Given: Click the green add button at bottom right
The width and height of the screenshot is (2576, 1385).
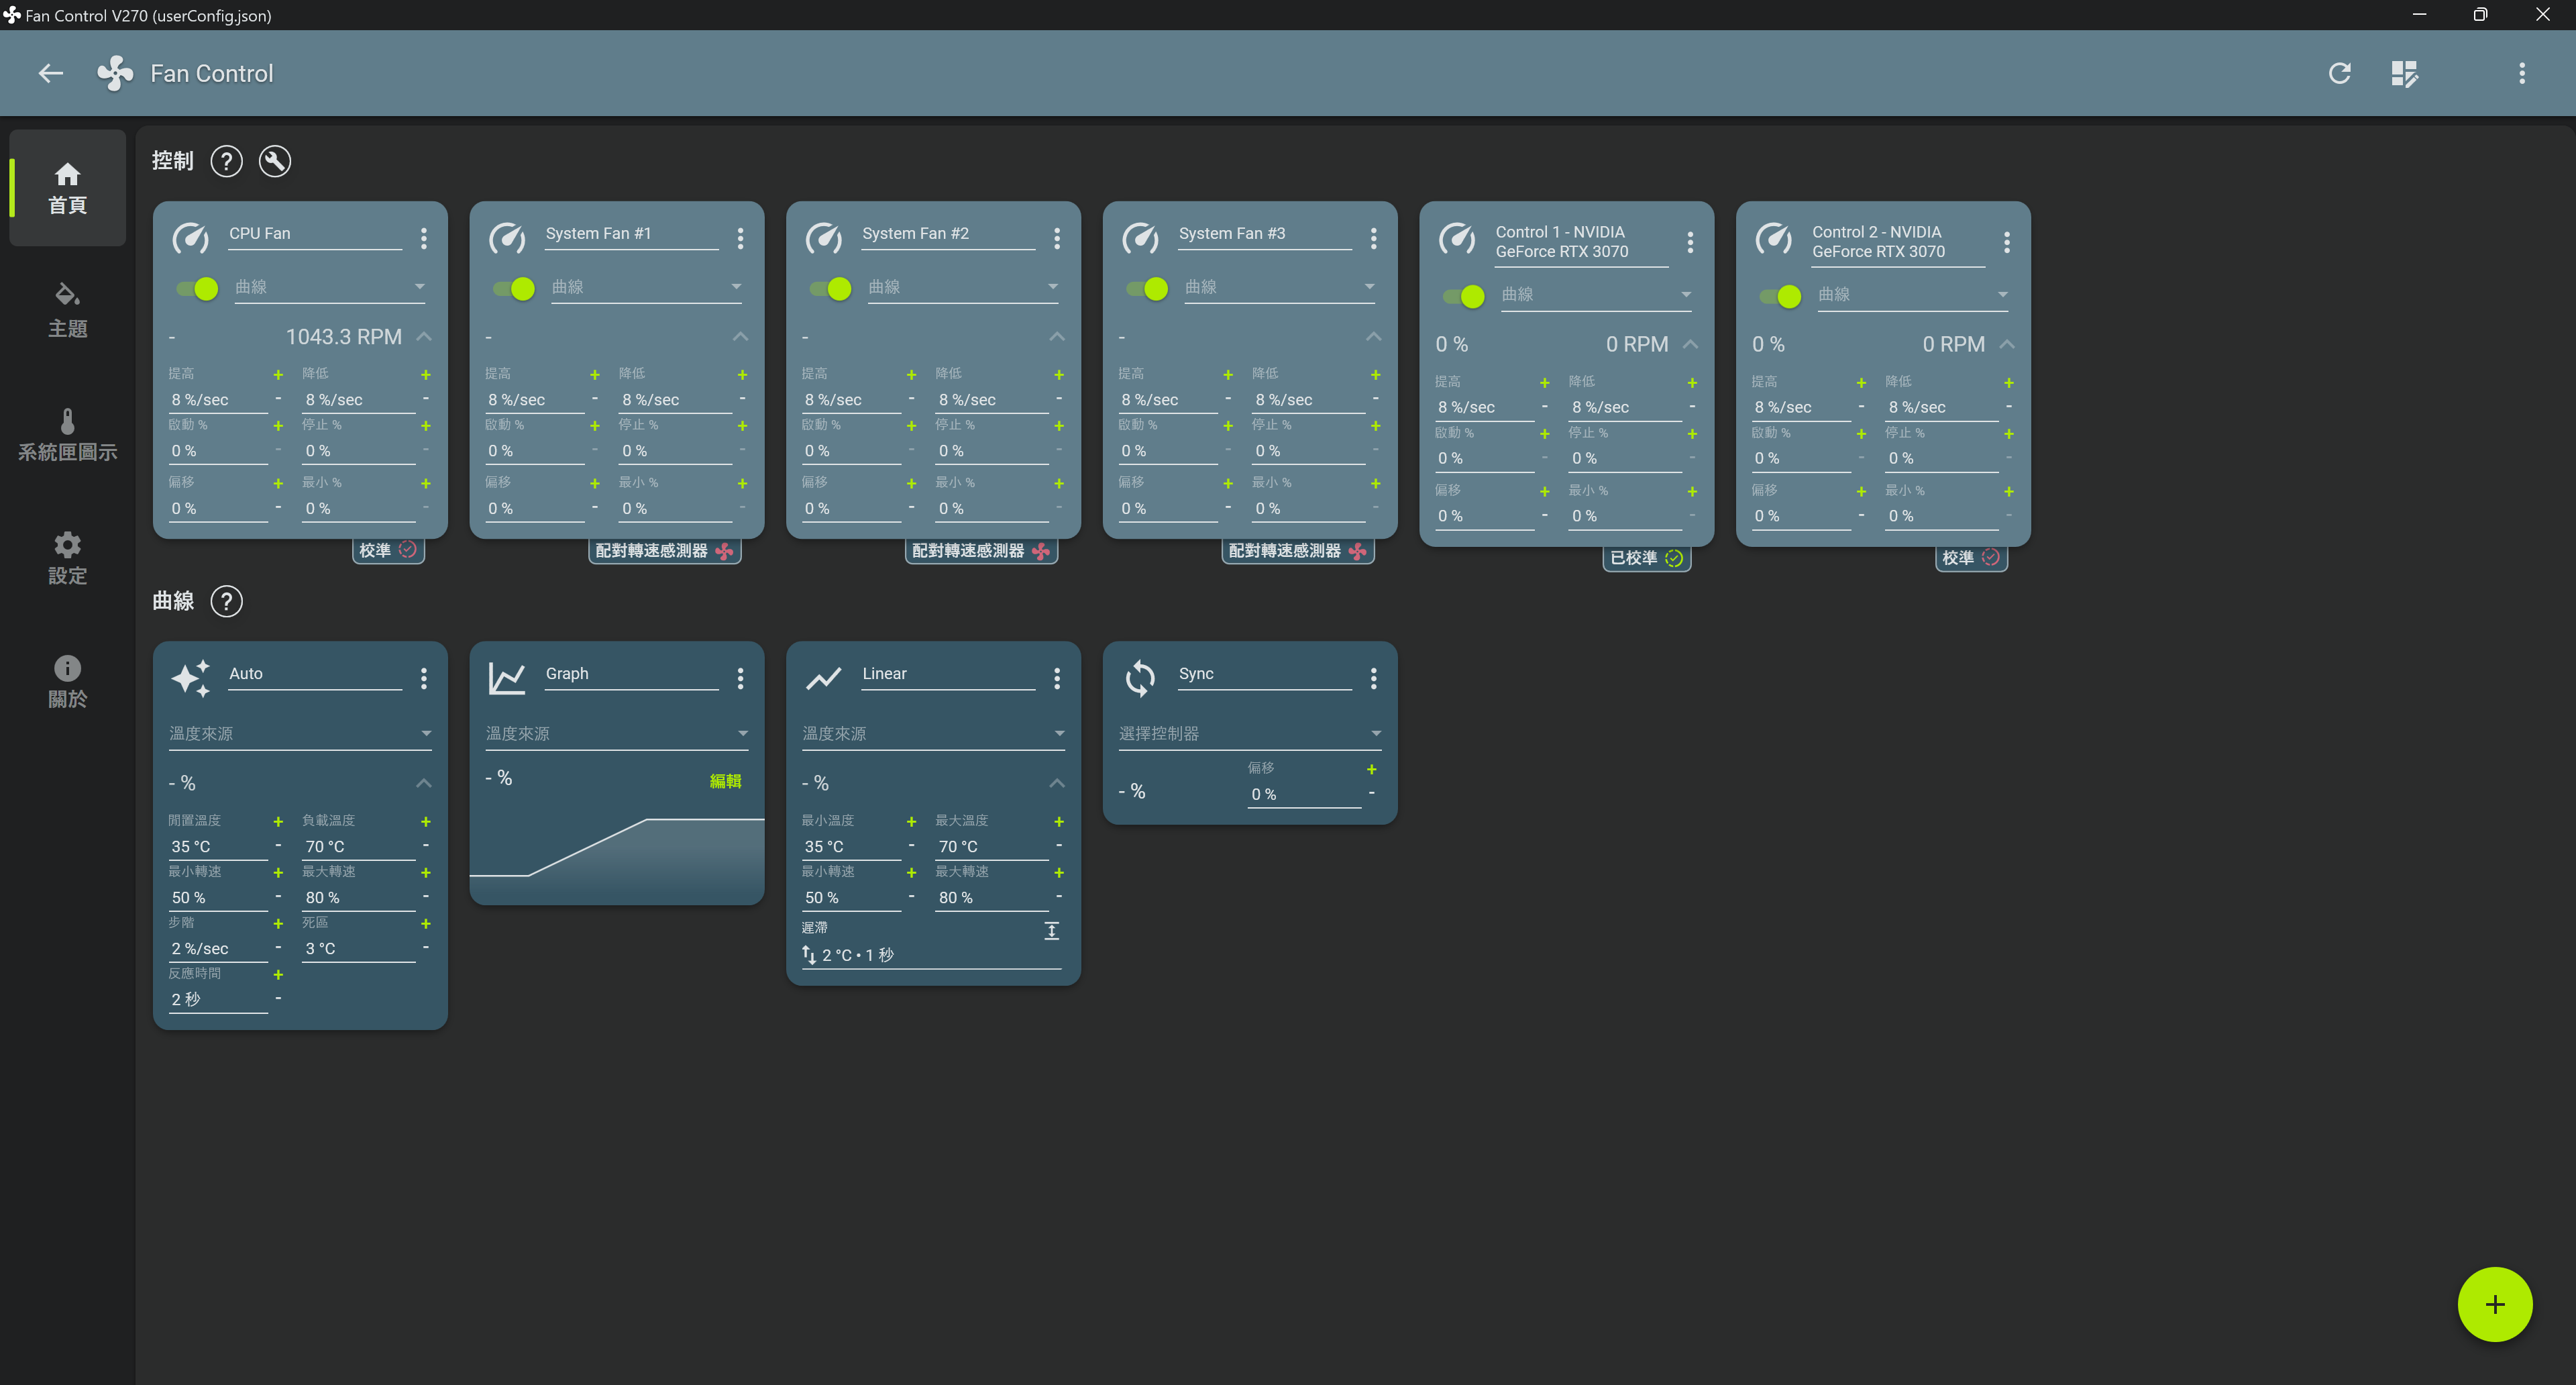Looking at the screenshot, I should pyautogui.click(x=2494, y=1304).
